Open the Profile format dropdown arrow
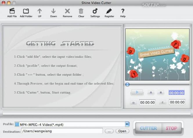The image size is (193, 138). pyautogui.click(x=127, y=124)
